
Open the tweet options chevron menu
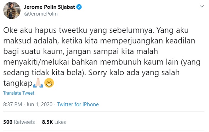(202, 6)
